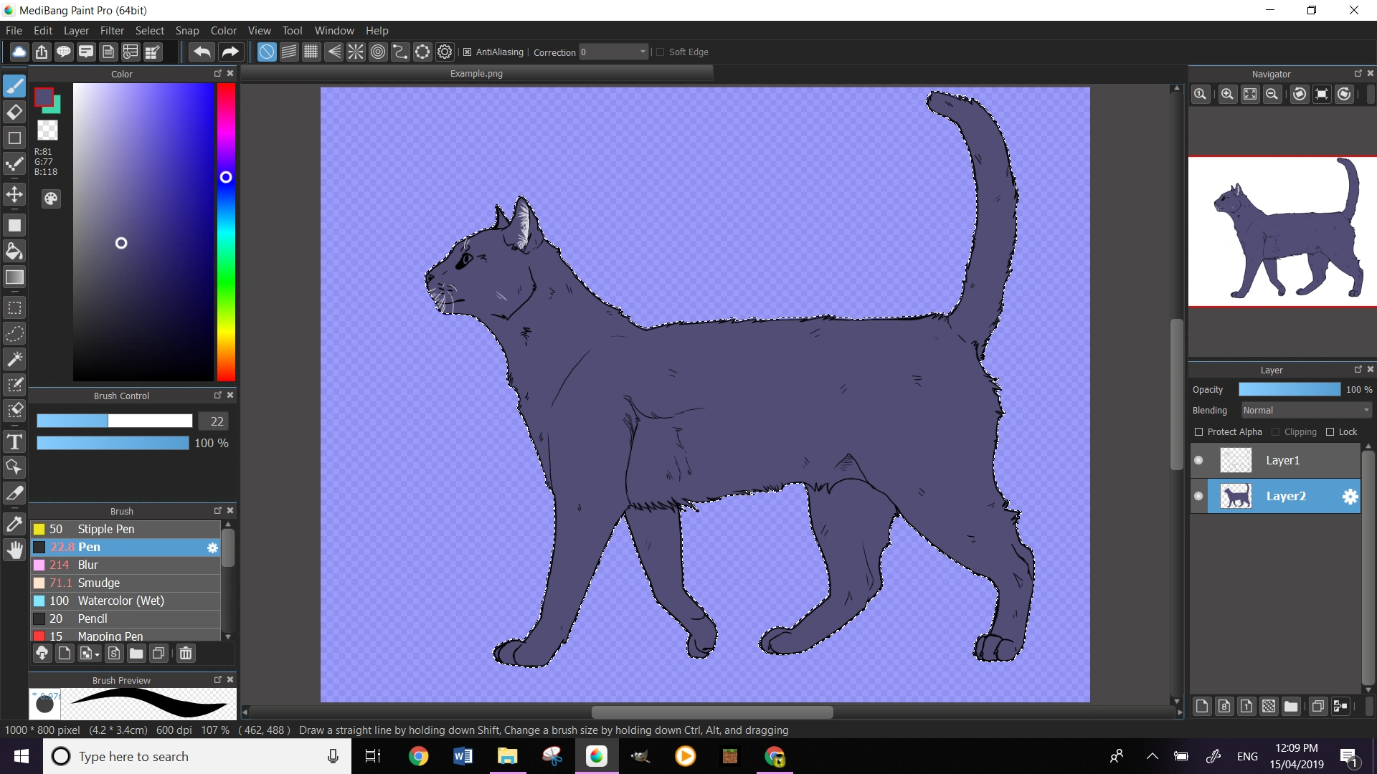Open the Snap menu
This screenshot has width=1377, height=774.
click(186, 31)
